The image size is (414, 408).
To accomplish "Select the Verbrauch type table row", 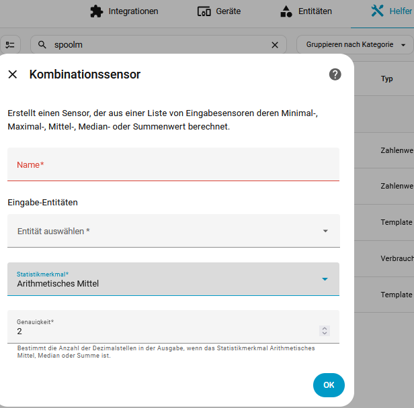I will point(397,258).
